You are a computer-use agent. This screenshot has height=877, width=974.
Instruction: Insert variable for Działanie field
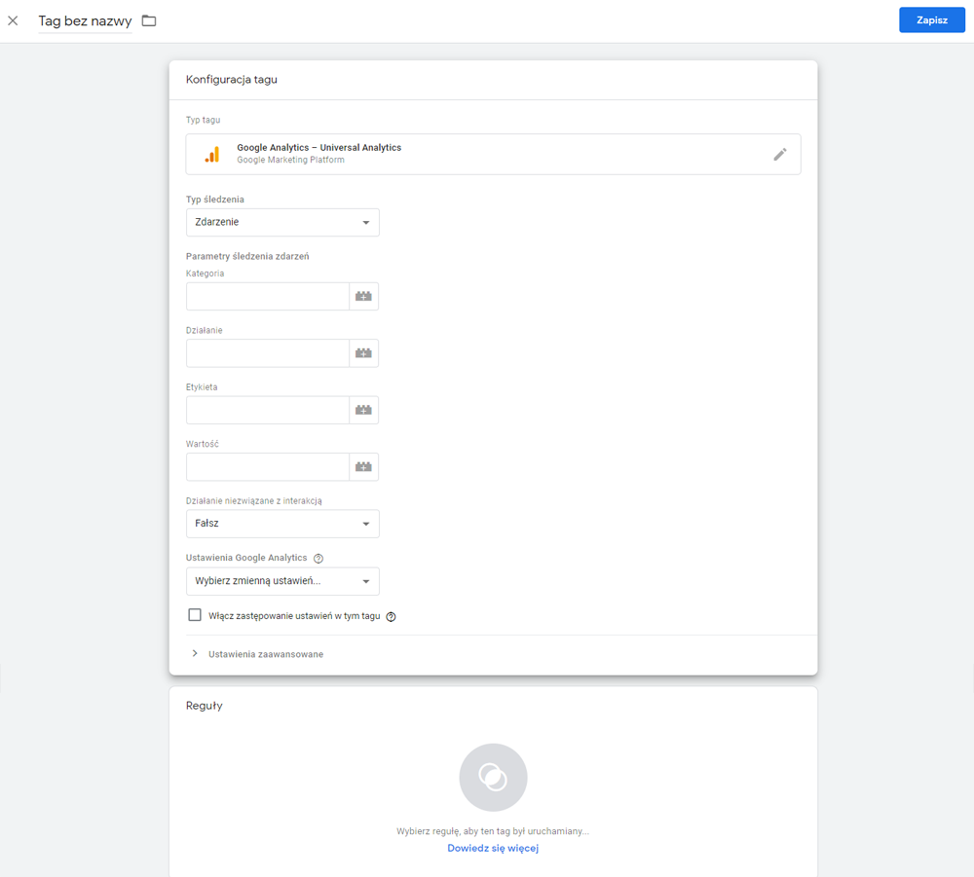(x=363, y=353)
